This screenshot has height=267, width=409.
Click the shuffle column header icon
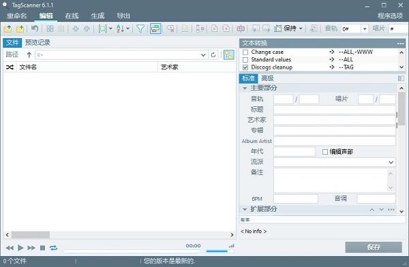[10, 67]
